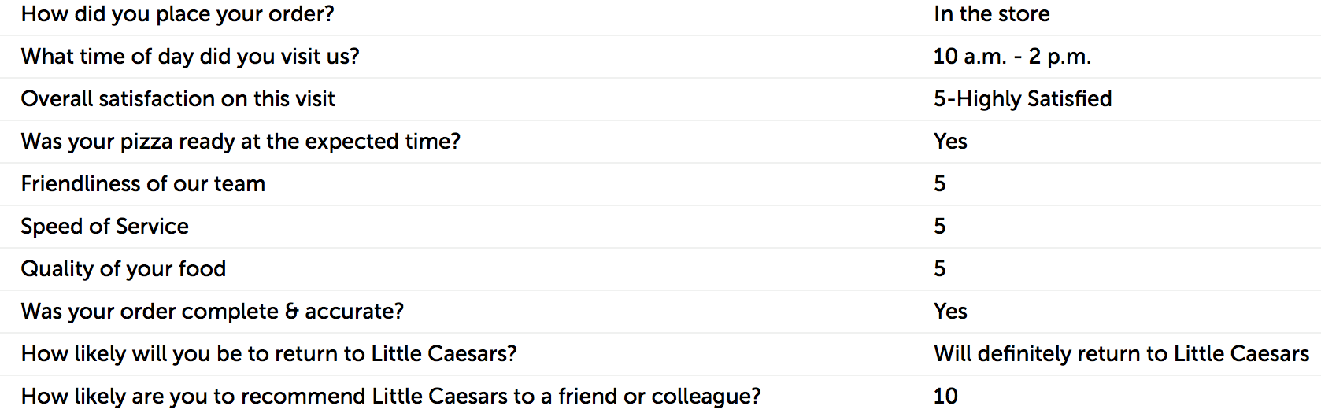
Task: Click the 'Speed of Service' label
Action: (105, 227)
